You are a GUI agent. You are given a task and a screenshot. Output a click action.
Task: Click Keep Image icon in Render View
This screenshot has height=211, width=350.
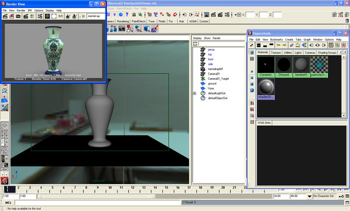(68, 16)
